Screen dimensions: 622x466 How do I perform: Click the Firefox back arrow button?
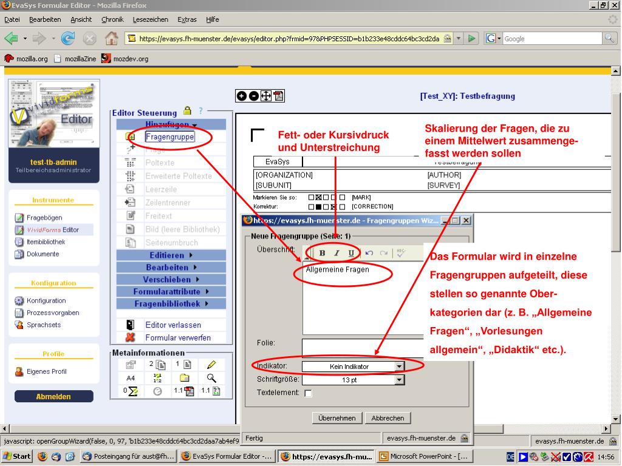pyautogui.click(x=11, y=38)
